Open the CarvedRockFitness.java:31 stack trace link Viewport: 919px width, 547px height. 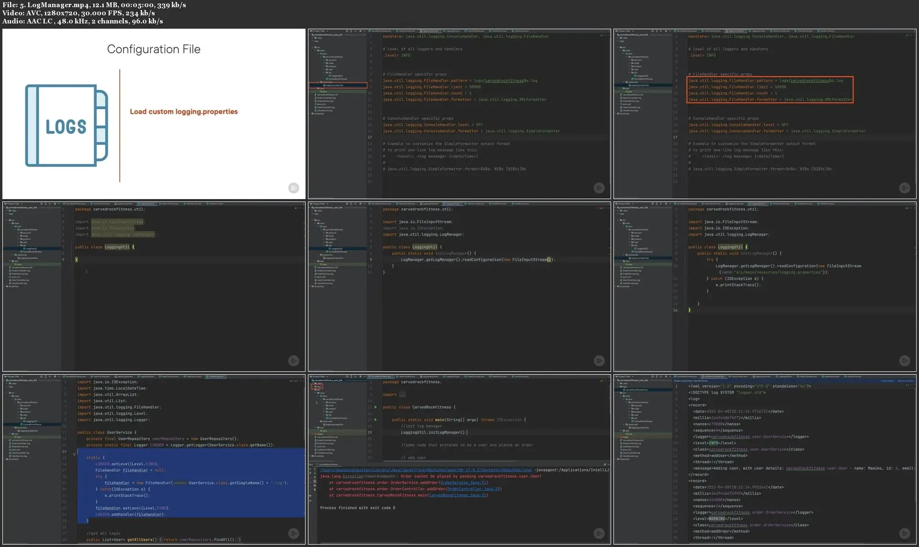pyautogui.click(x=457, y=495)
